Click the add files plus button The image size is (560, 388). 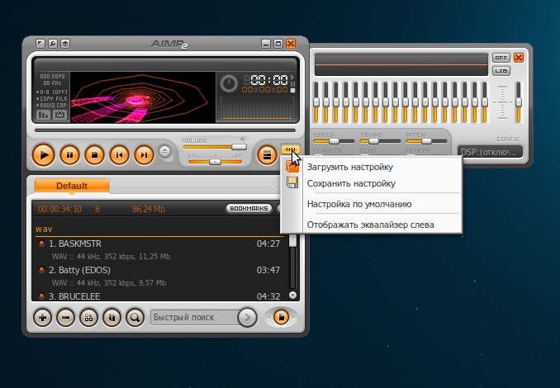coord(43,317)
